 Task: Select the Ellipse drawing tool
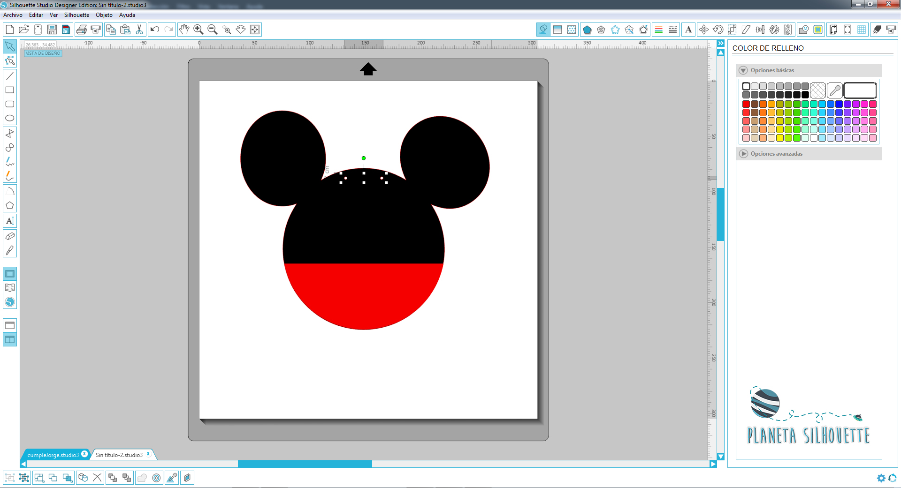click(10, 118)
